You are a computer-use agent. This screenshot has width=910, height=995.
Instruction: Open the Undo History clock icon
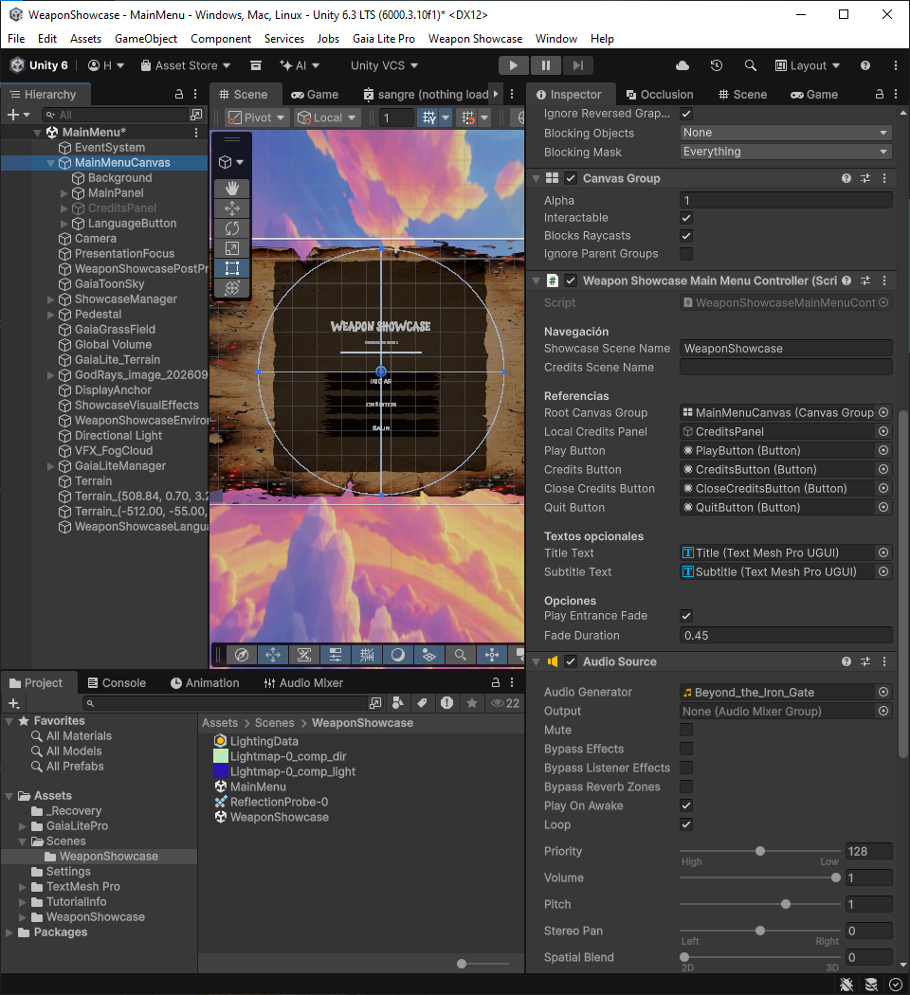pos(717,65)
